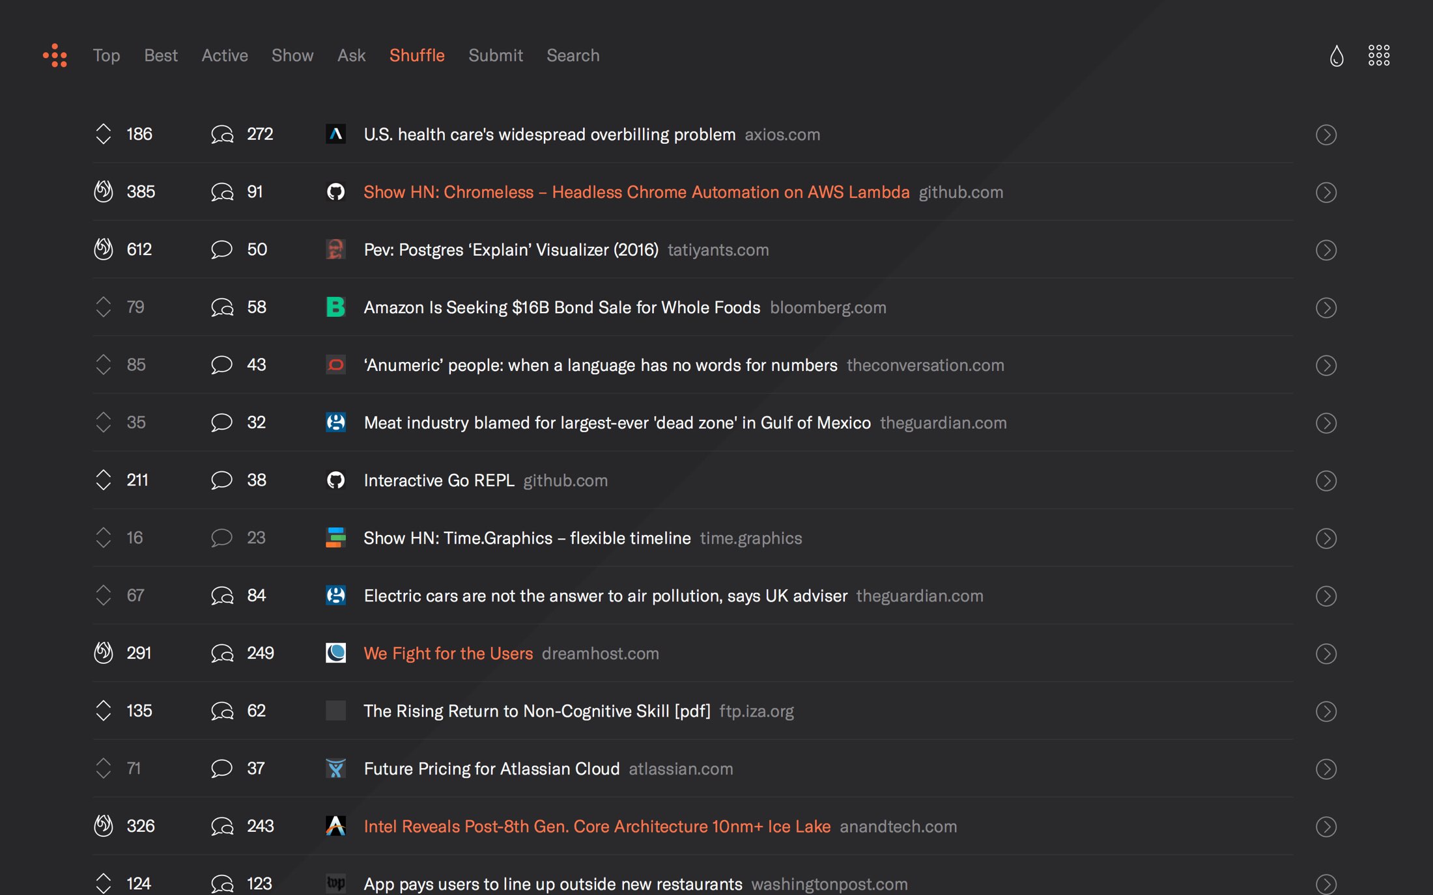The width and height of the screenshot is (1433, 895).
Task: Click the theguardian.com domain on dead zone story
Action: pyautogui.click(x=943, y=423)
